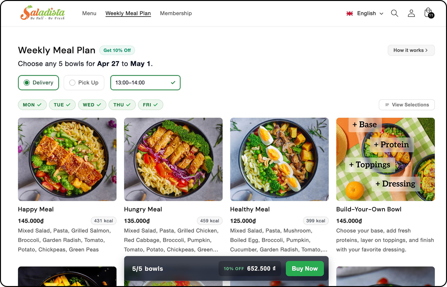The height and width of the screenshot is (287, 447).
Task: Select the Pick Up radio option
Action: tap(72, 82)
